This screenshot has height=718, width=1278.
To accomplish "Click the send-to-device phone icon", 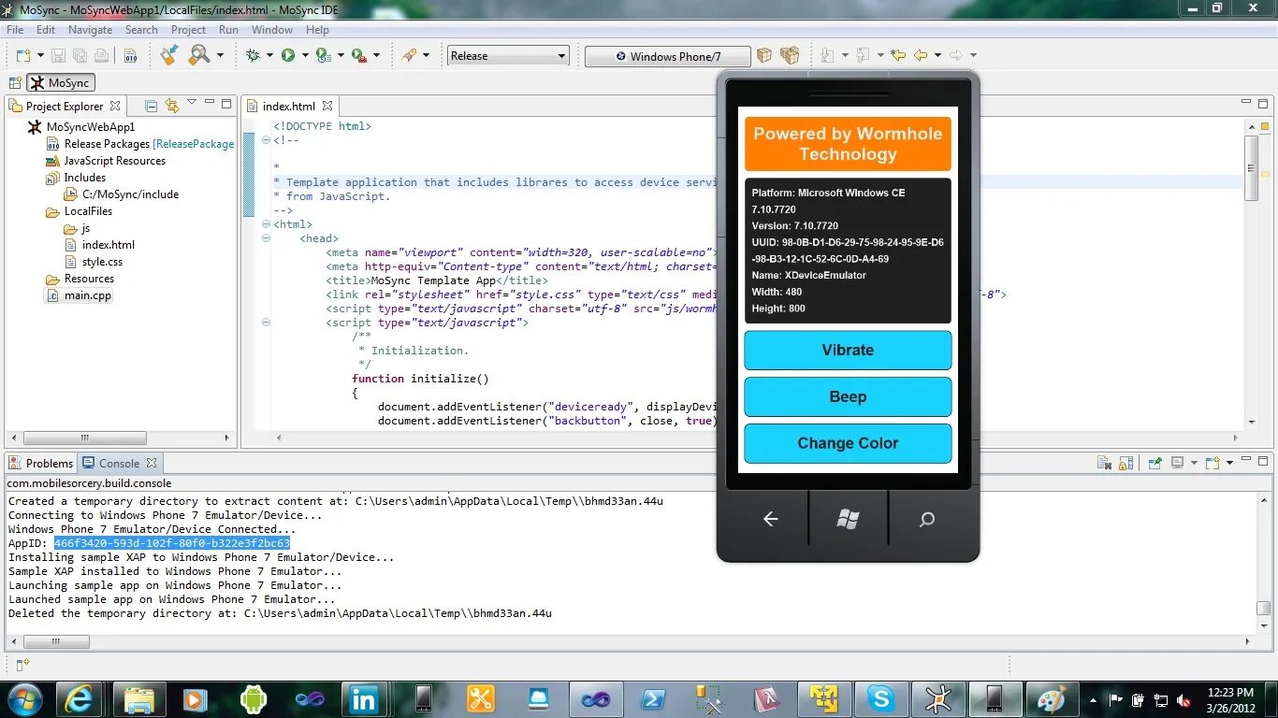I will [169, 55].
